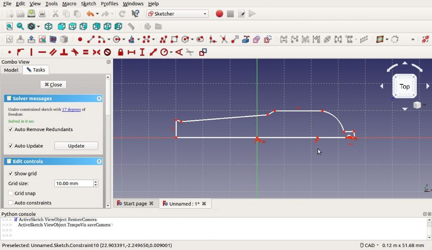Viewport: 432px width, 250px height.
Task: Open the Sketcher workbench dropdown
Action: (x=178, y=14)
